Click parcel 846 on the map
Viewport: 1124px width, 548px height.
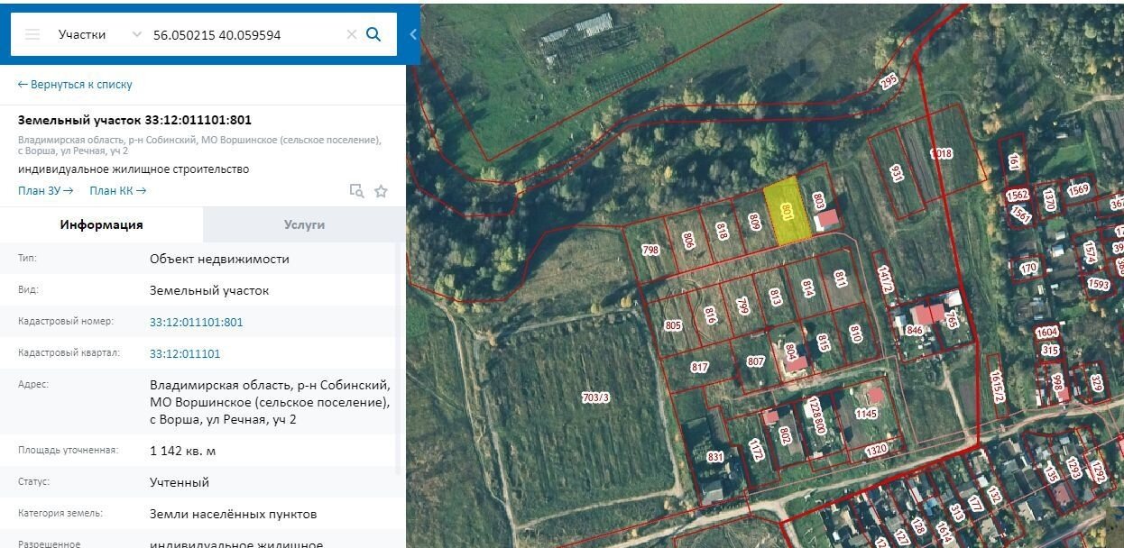(913, 330)
